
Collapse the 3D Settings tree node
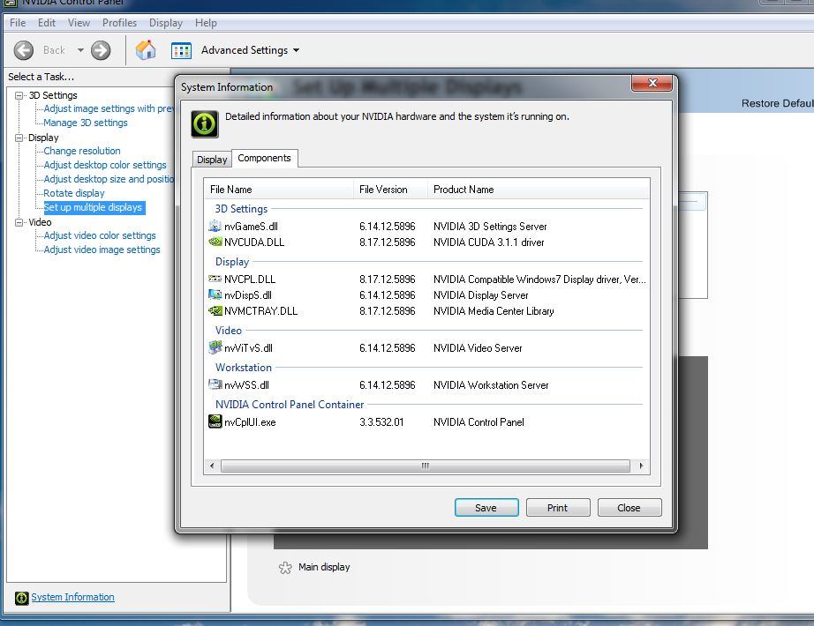(19, 95)
